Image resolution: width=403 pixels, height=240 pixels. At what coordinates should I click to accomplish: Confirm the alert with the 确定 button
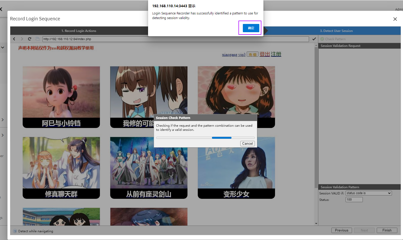(251, 28)
